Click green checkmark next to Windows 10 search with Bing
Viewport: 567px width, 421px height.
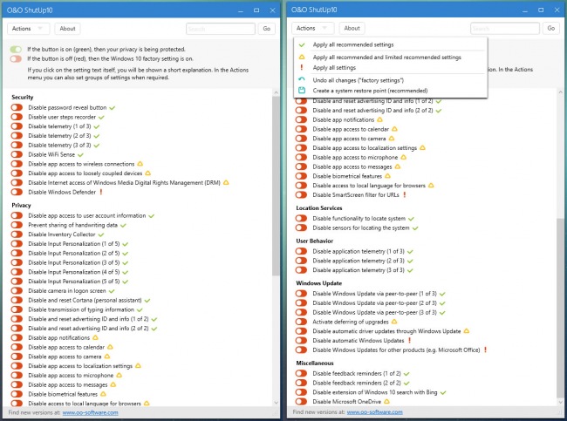[443, 392]
